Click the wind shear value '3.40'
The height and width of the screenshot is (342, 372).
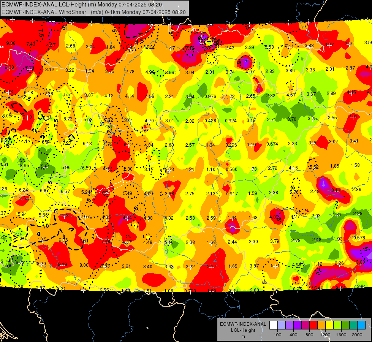pyautogui.click(x=147, y=267)
